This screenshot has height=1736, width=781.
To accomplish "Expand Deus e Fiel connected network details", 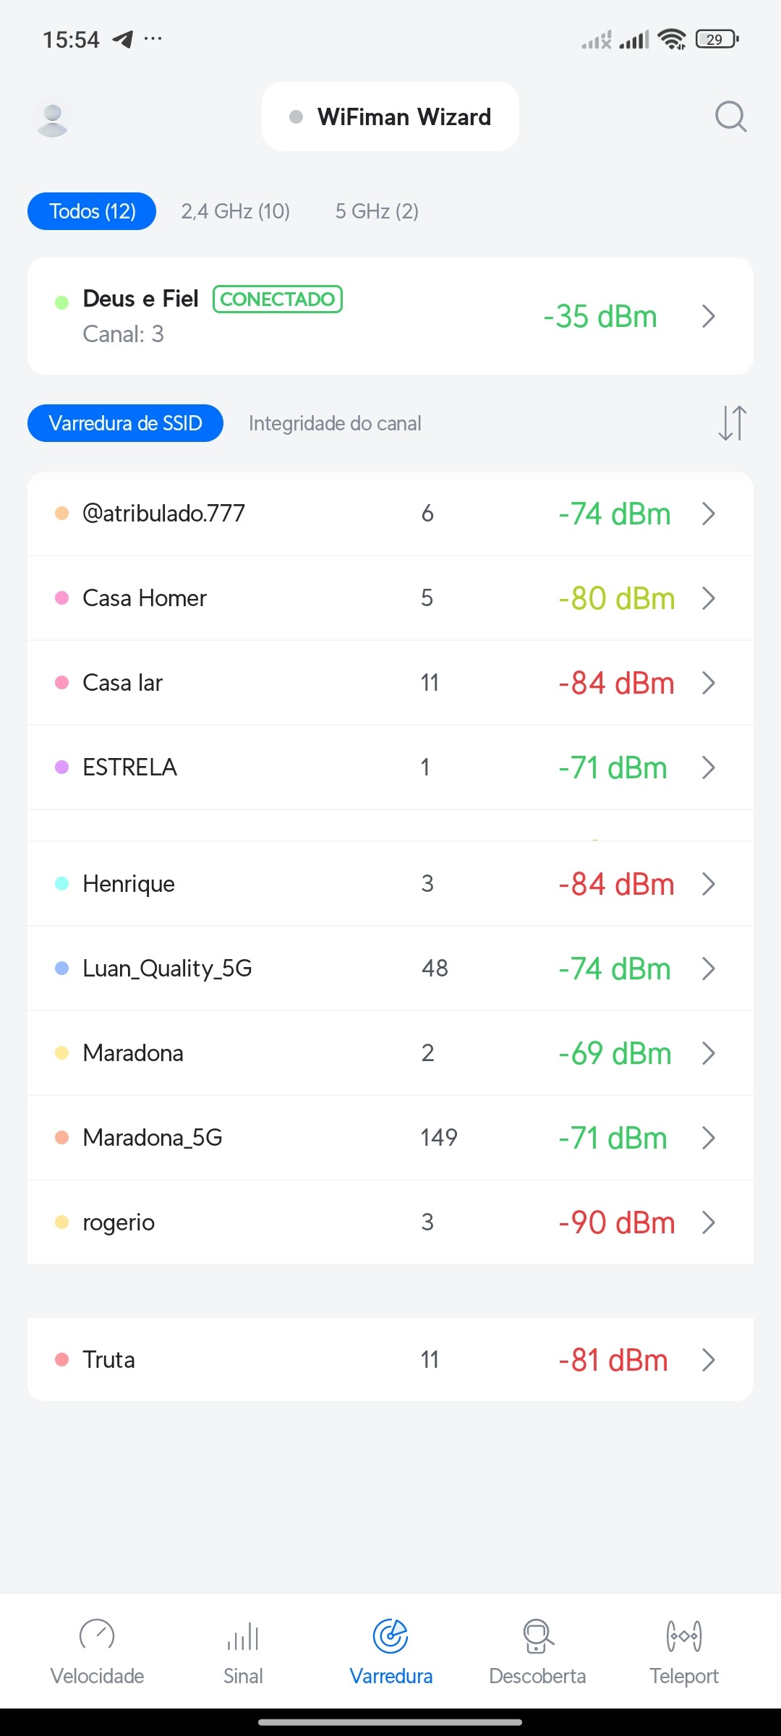I will coord(709,316).
